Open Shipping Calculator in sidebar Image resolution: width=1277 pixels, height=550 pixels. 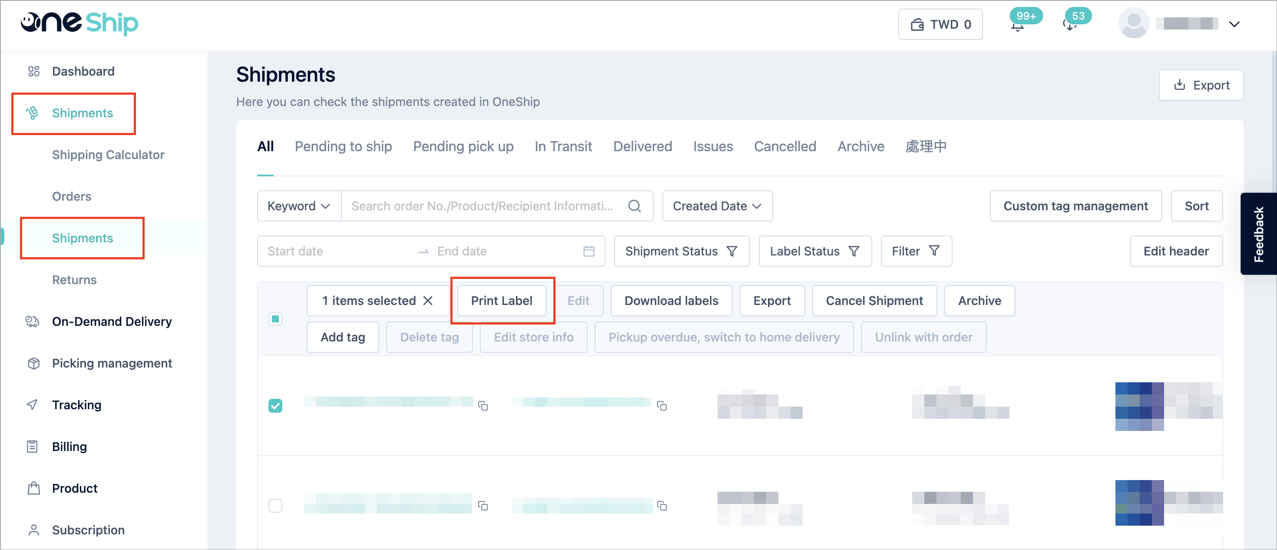click(108, 155)
